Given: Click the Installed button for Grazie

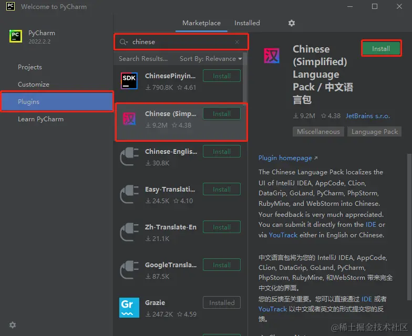Looking at the screenshot, I should pyautogui.click(x=222, y=302).
